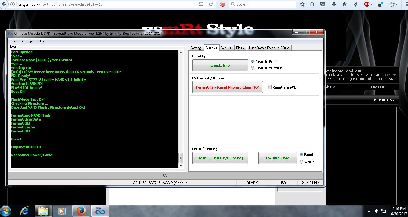The height and width of the screenshot is (217, 408).
Task: Click the Adblock Plus icon
Action: tap(366, 4)
